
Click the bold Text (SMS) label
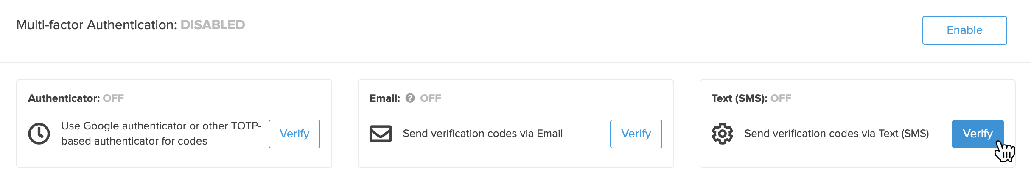tap(739, 98)
